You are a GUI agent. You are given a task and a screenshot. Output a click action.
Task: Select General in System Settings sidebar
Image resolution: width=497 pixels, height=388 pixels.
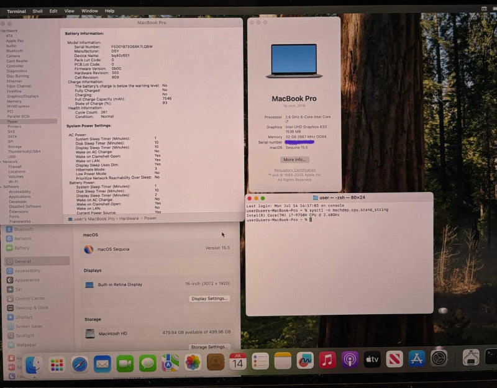[x=37, y=261]
